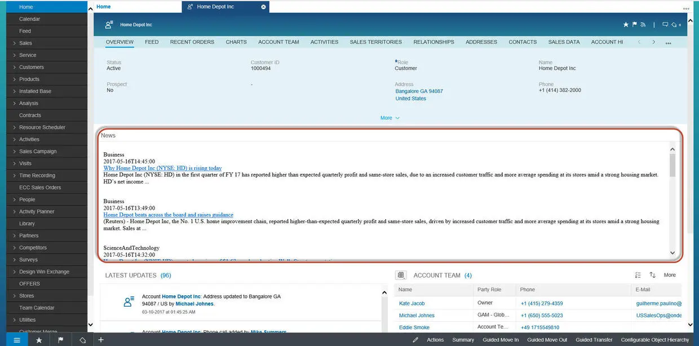Click the Party Role column header
This screenshot has height=346, width=699.
point(489,290)
